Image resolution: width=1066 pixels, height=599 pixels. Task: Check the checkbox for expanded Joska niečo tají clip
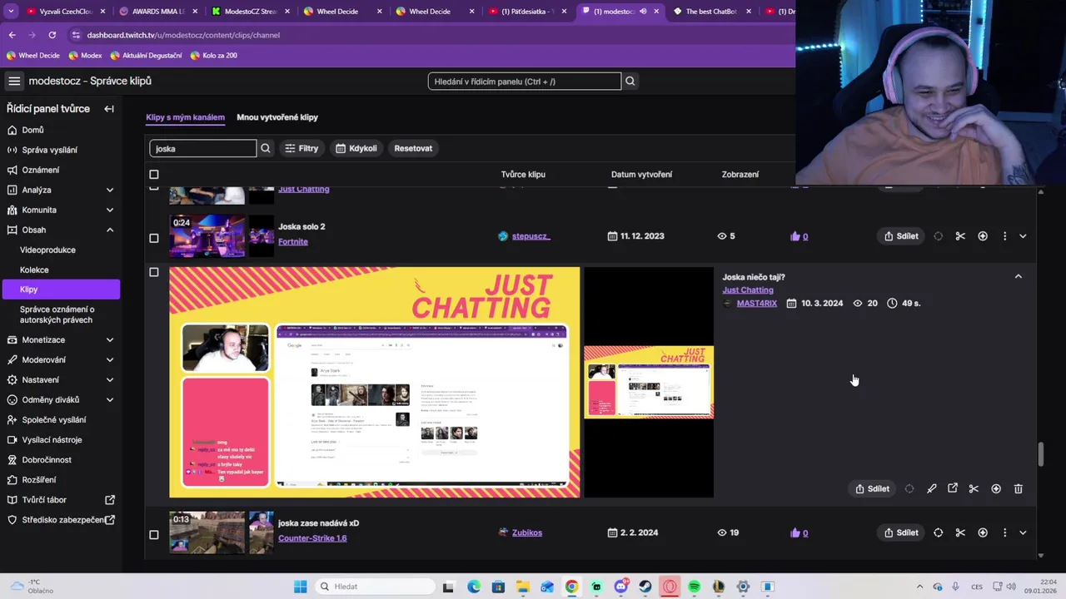click(153, 272)
